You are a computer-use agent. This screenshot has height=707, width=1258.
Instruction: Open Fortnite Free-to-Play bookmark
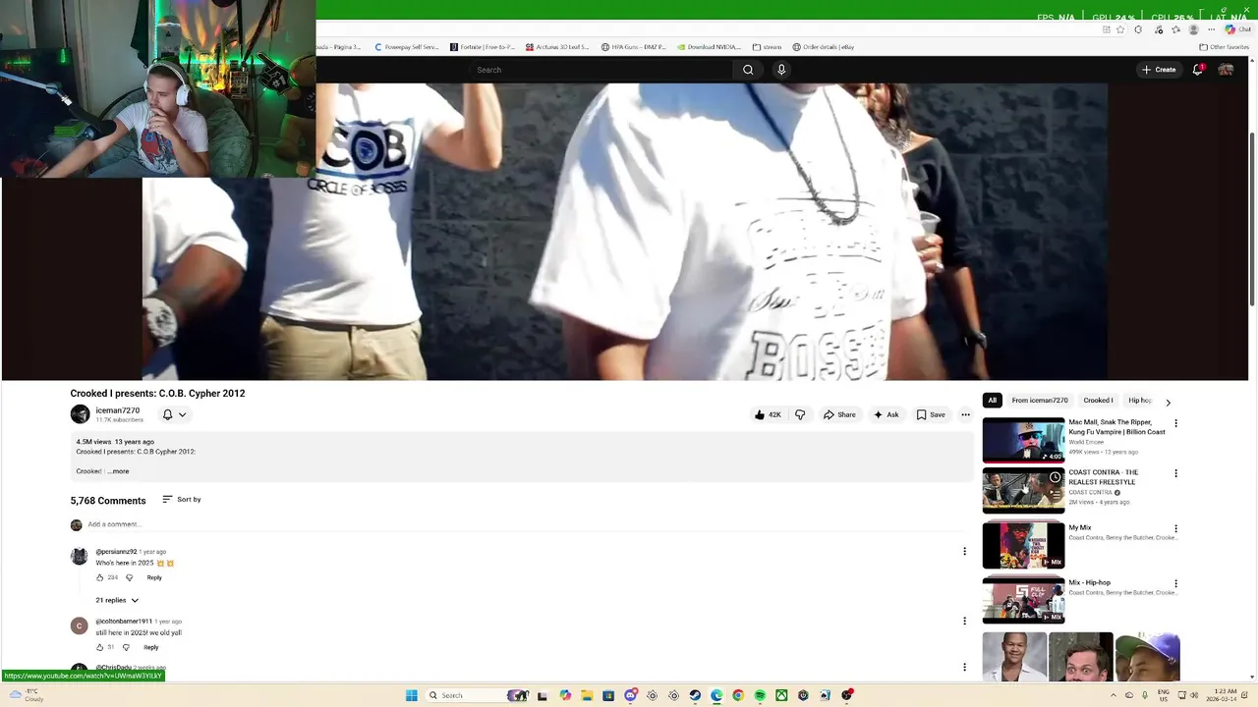483,47
